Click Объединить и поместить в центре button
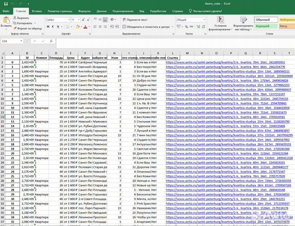295x226 pixels. [x=146, y=27]
